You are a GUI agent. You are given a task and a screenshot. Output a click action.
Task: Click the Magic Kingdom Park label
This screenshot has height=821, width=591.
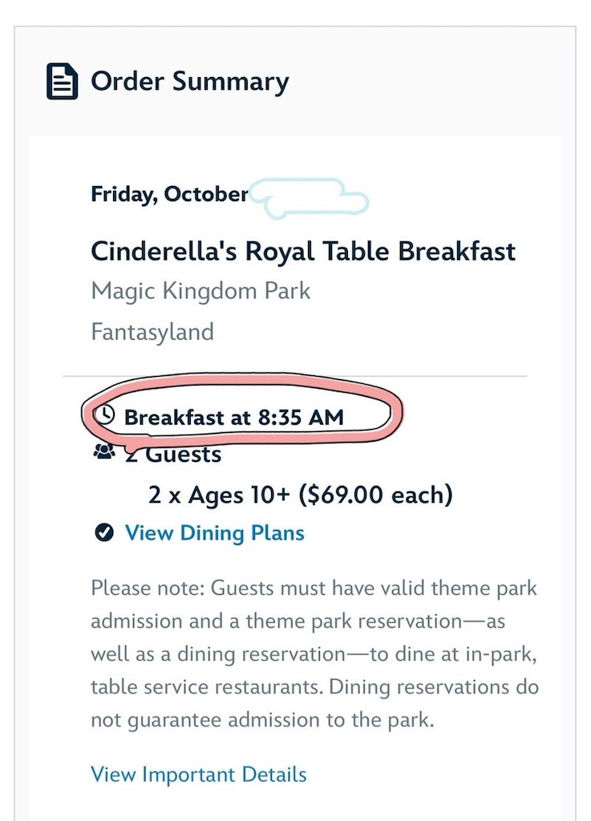(x=200, y=290)
